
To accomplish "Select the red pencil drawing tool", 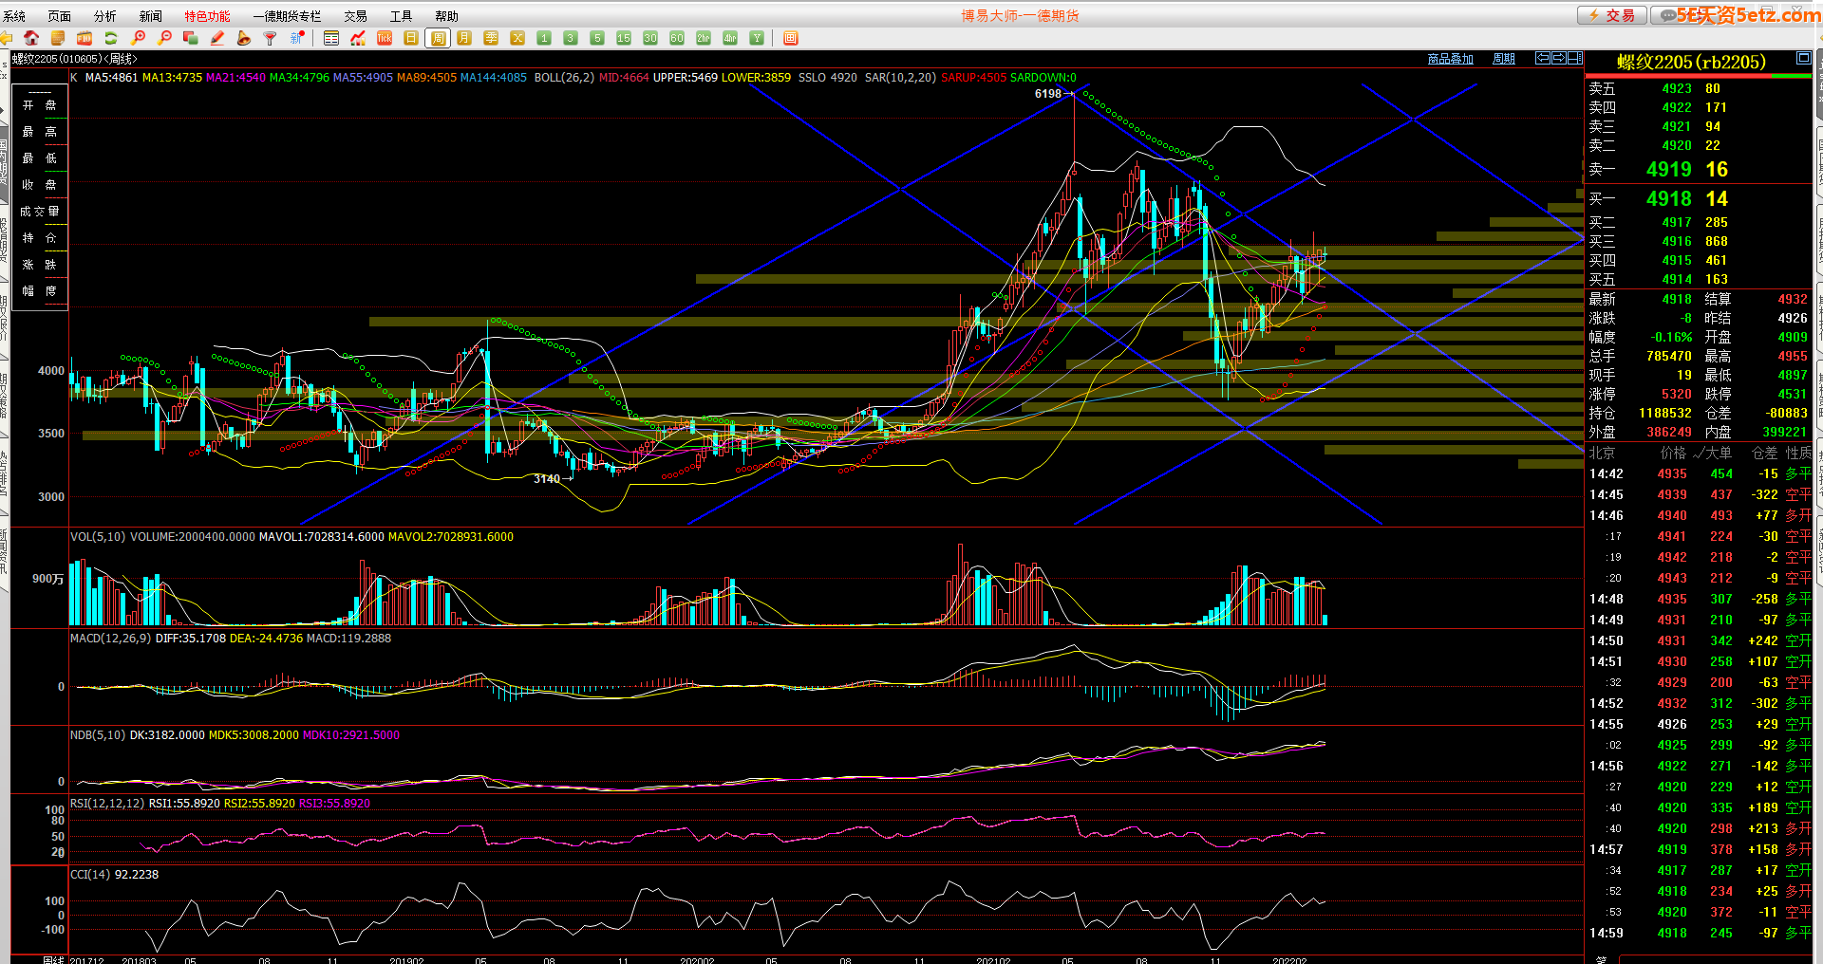I will 217,38.
